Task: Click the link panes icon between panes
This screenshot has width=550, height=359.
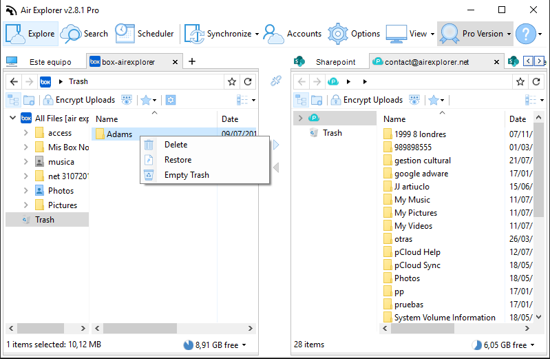Action: (276, 81)
